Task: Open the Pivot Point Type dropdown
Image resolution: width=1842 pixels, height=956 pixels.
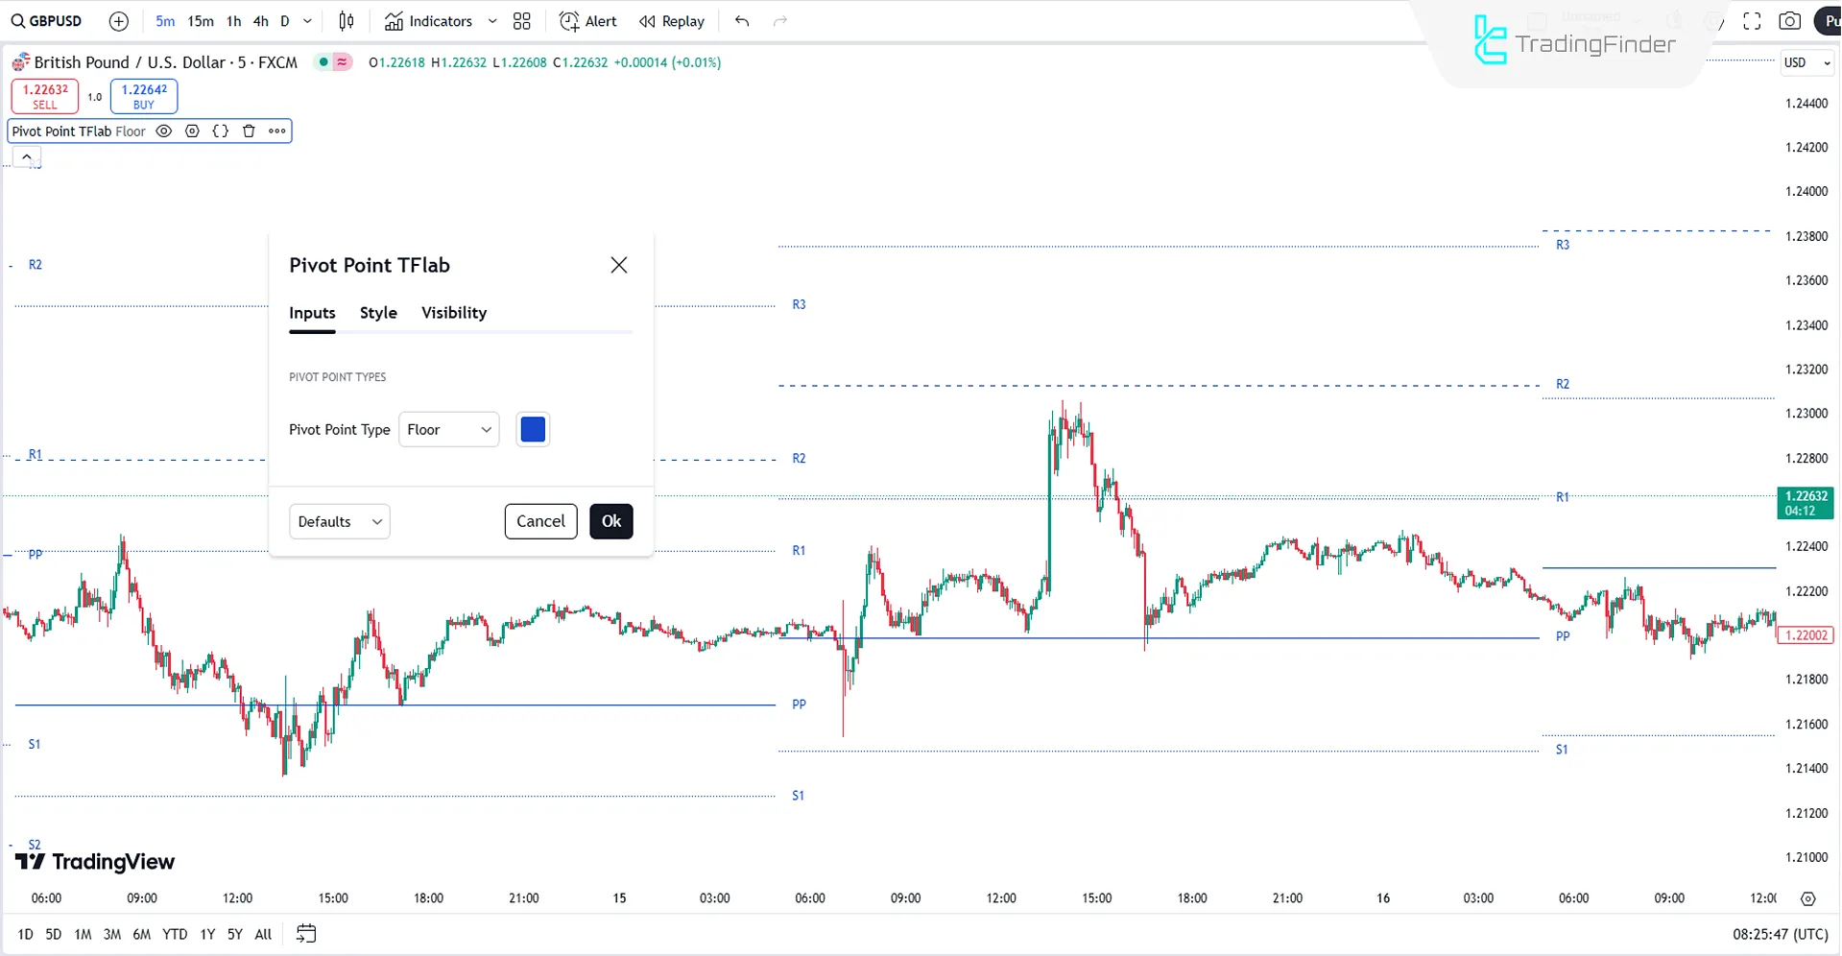Action: point(448,429)
